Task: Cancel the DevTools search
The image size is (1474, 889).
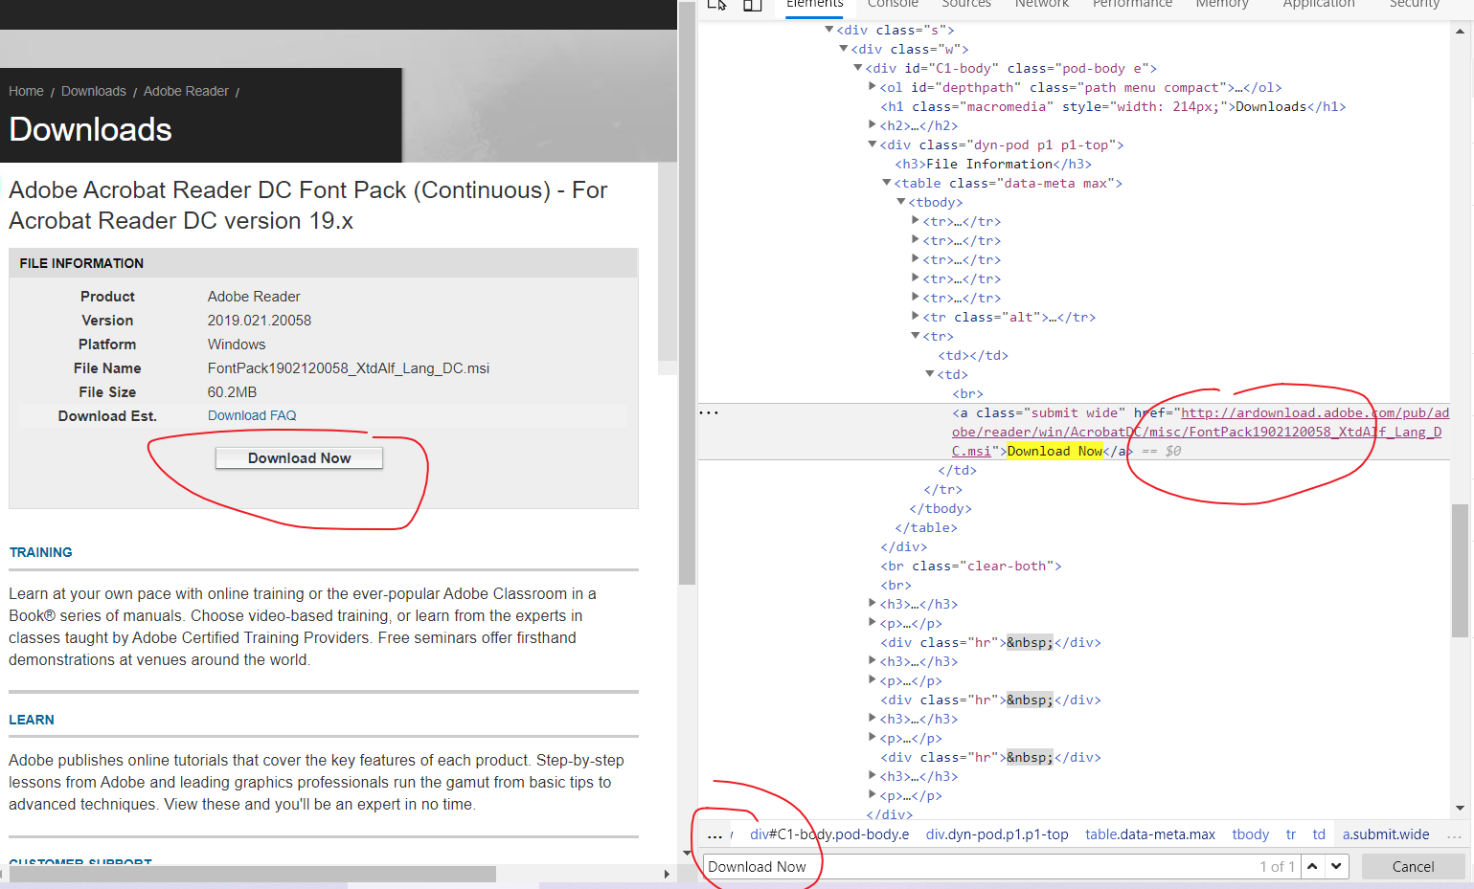Action: coord(1413,866)
